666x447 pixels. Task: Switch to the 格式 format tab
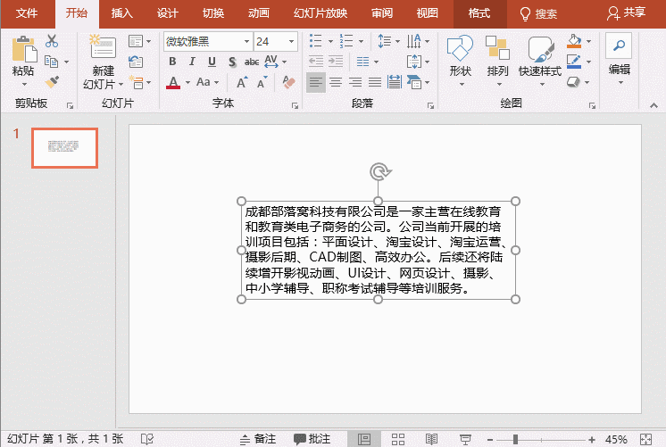479,13
